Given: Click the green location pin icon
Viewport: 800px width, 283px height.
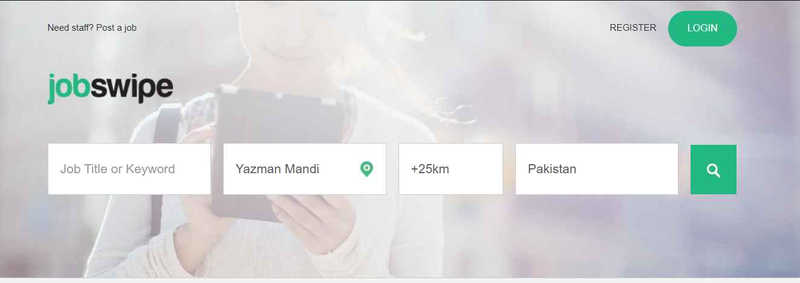Looking at the screenshot, I should [366, 169].
